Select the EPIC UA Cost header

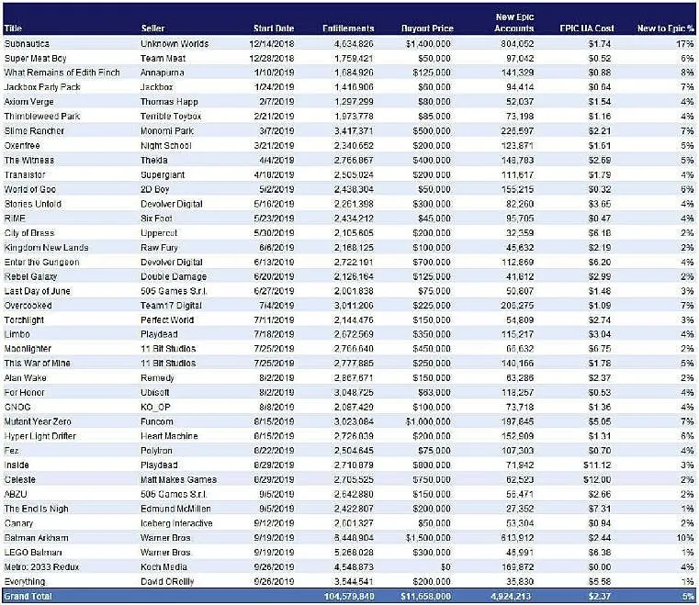click(587, 28)
